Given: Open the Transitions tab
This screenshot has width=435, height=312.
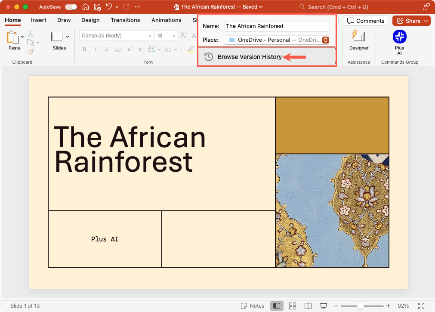Looking at the screenshot, I should pyautogui.click(x=125, y=20).
